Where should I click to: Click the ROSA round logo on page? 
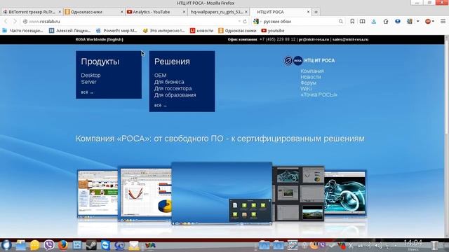pyautogui.click(x=297, y=61)
